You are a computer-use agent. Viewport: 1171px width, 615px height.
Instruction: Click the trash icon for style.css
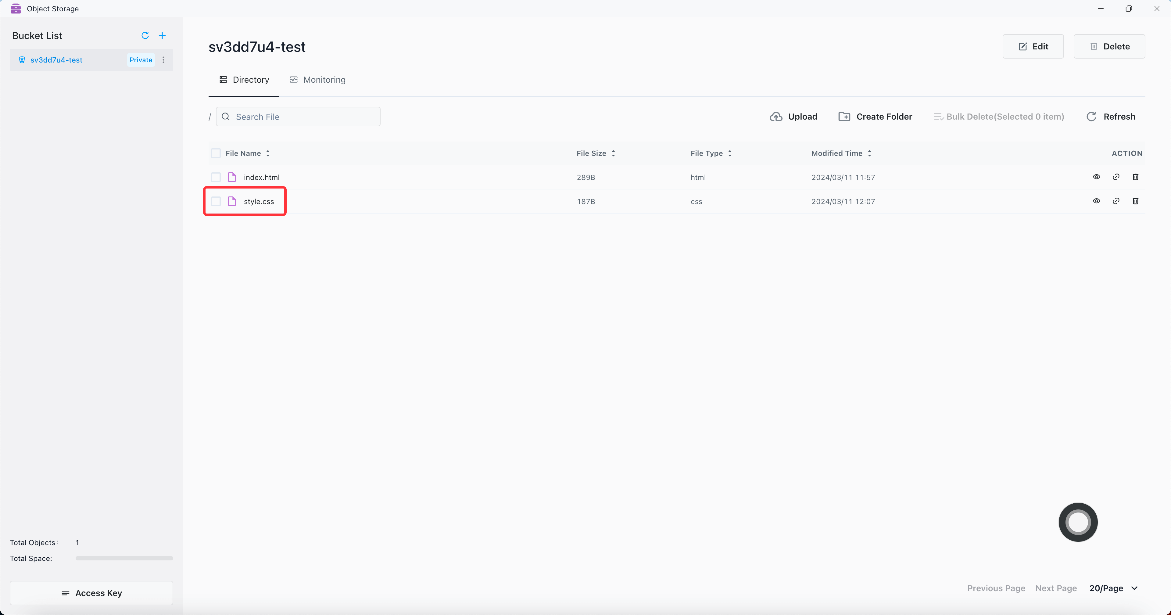coord(1136,201)
